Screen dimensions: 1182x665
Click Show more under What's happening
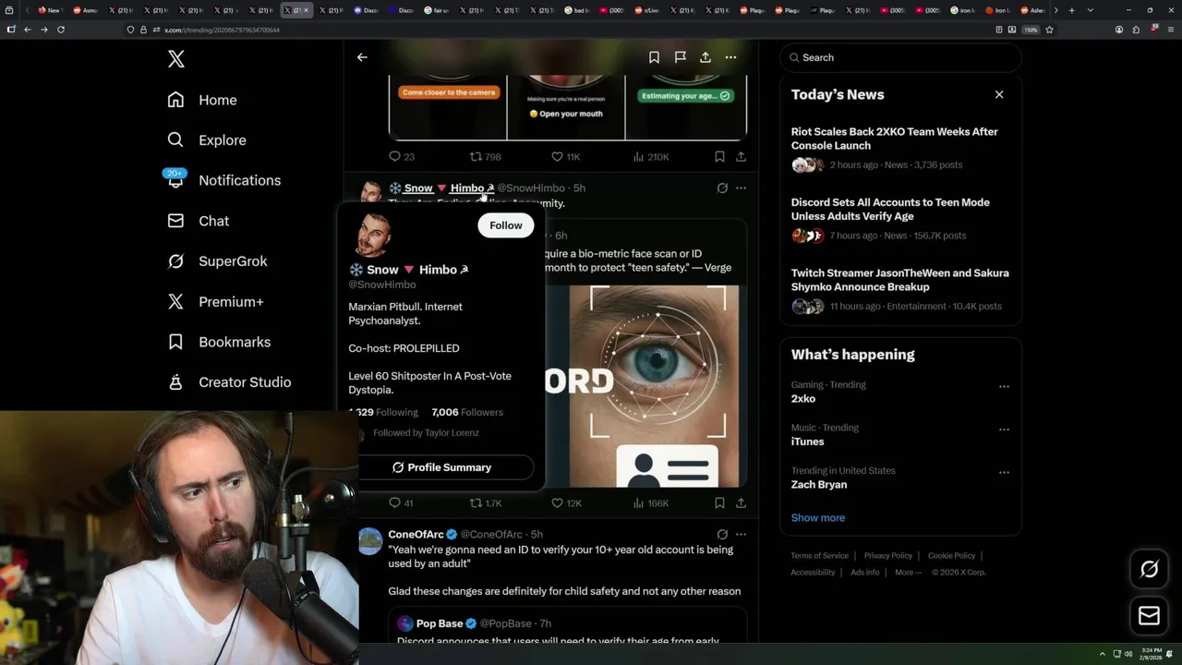(x=817, y=518)
